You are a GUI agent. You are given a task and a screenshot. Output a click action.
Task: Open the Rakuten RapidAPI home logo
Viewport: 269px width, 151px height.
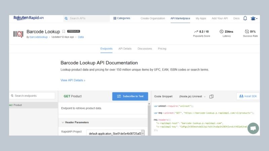29,18
